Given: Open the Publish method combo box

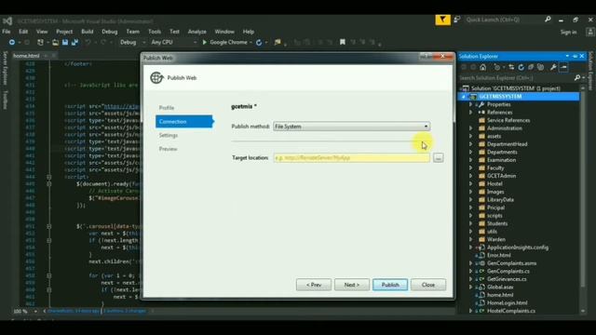Looking at the screenshot, I should [352, 127].
